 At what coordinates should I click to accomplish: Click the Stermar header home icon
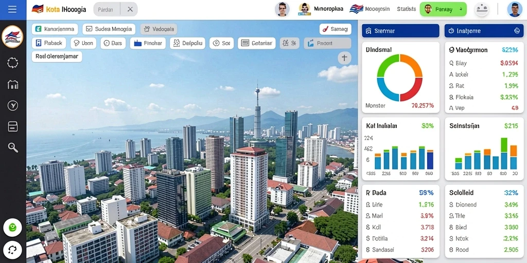coord(368,31)
